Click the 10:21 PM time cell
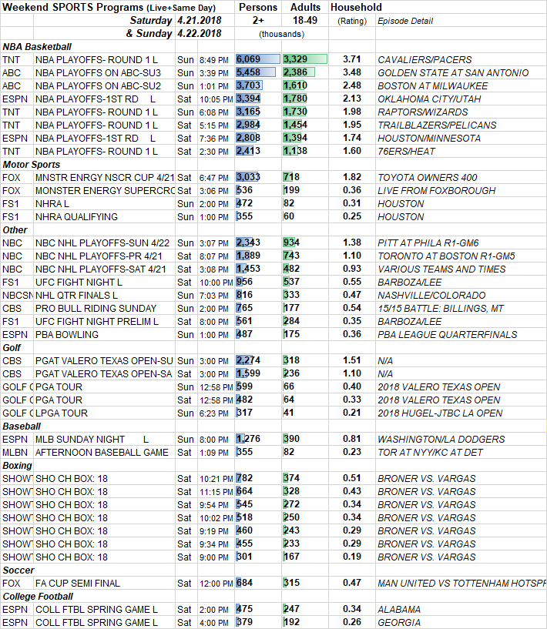The width and height of the screenshot is (547, 629). [216, 479]
